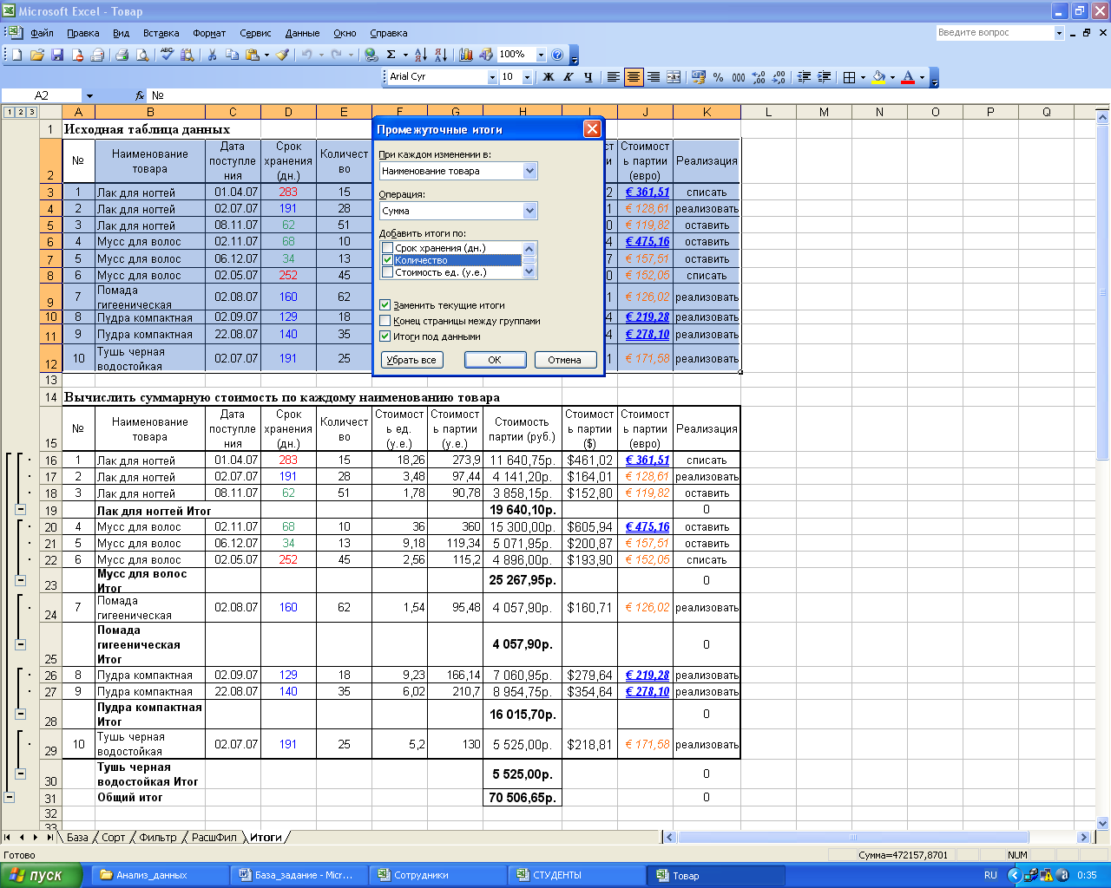Run spelling check (ABC icon)

tap(168, 55)
